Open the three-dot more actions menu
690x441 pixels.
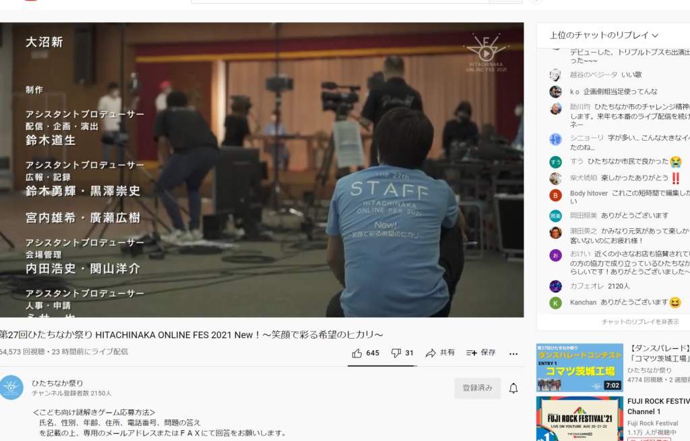(x=513, y=353)
